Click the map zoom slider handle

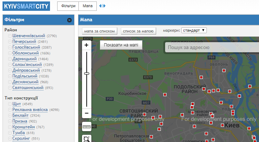[87, 74]
